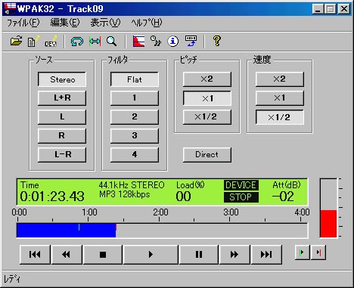354x288 pixels.
Task: Set speed to ×2
Action: coord(280,79)
